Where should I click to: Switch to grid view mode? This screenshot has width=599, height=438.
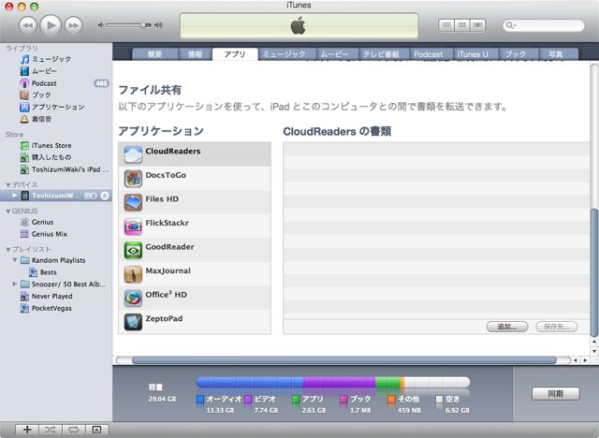(x=461, y=25)
